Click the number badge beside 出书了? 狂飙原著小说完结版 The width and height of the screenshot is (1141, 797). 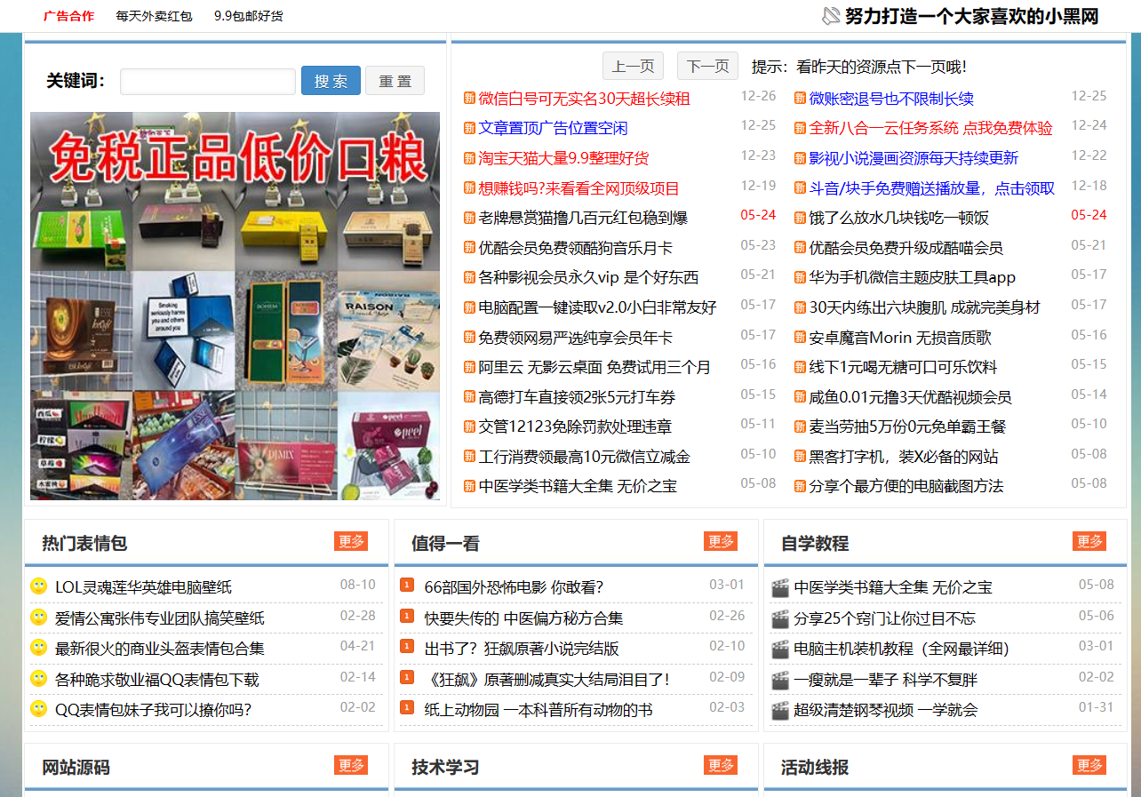407,646
